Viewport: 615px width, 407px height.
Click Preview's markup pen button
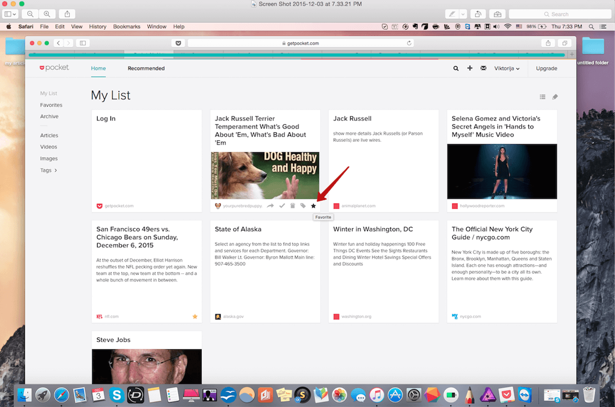click(x=452, y=14)
